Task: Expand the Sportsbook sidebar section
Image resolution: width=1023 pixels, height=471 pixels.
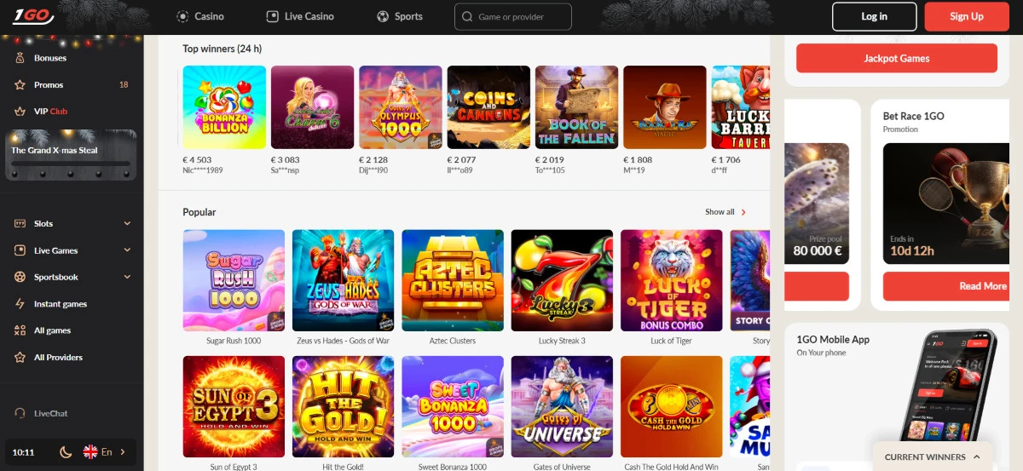Action: [x=72, y=277]
